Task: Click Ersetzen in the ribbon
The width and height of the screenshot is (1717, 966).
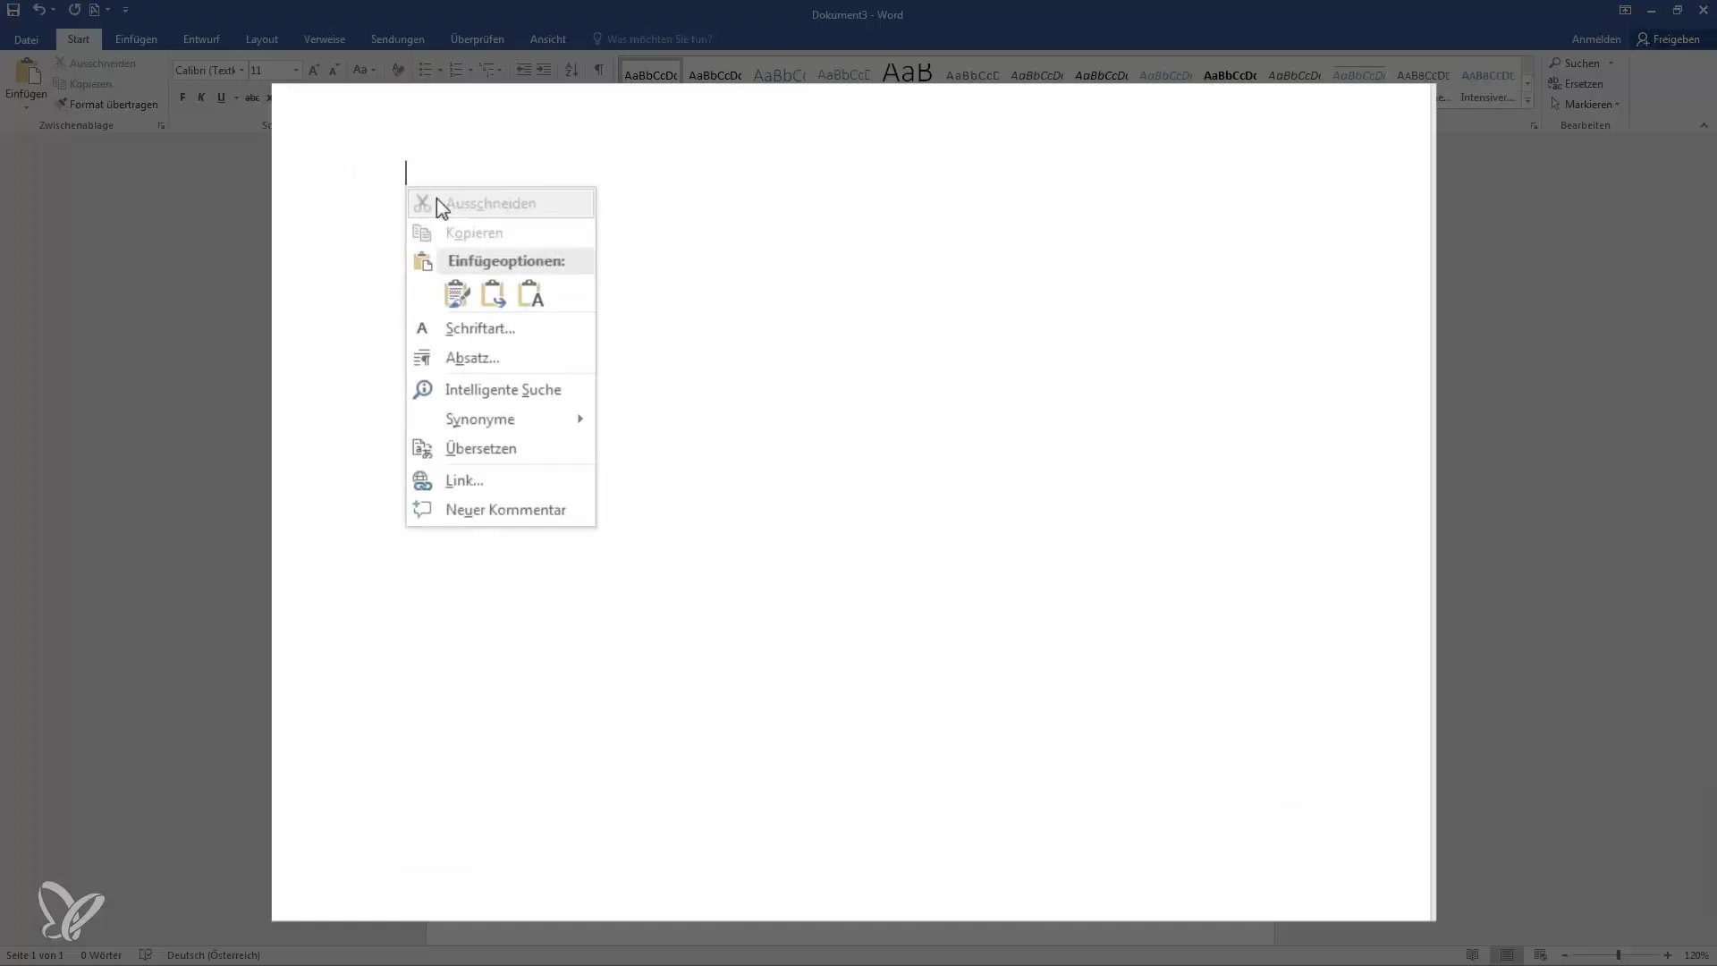Action: (x=1576, y=84)
